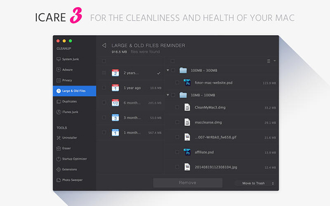Open the Photo Sweeper tool
The height and width of the screenshot is (206, 330).
pos(69,180)
